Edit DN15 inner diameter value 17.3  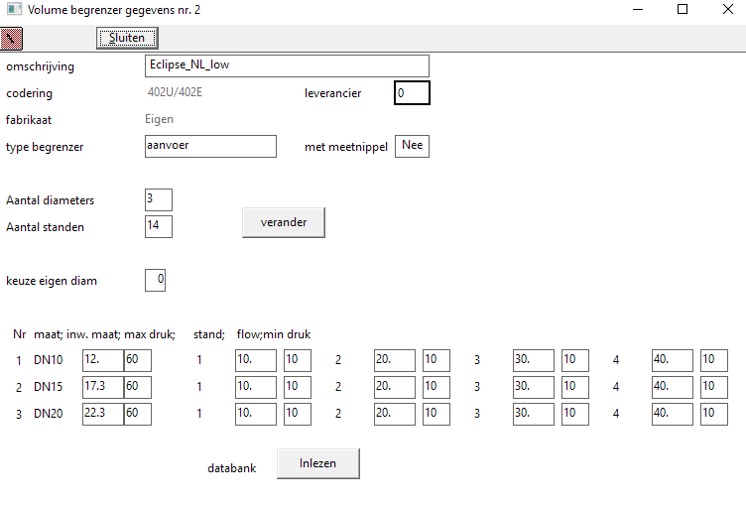pyautogui.click(x=102, y=386)
